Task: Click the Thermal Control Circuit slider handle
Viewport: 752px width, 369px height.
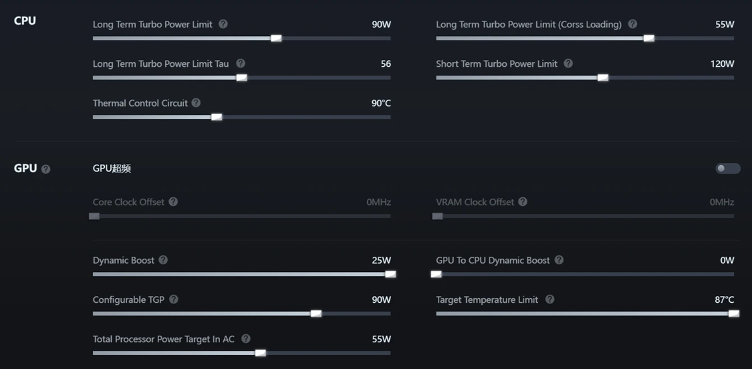Action: tap(216, 117)
